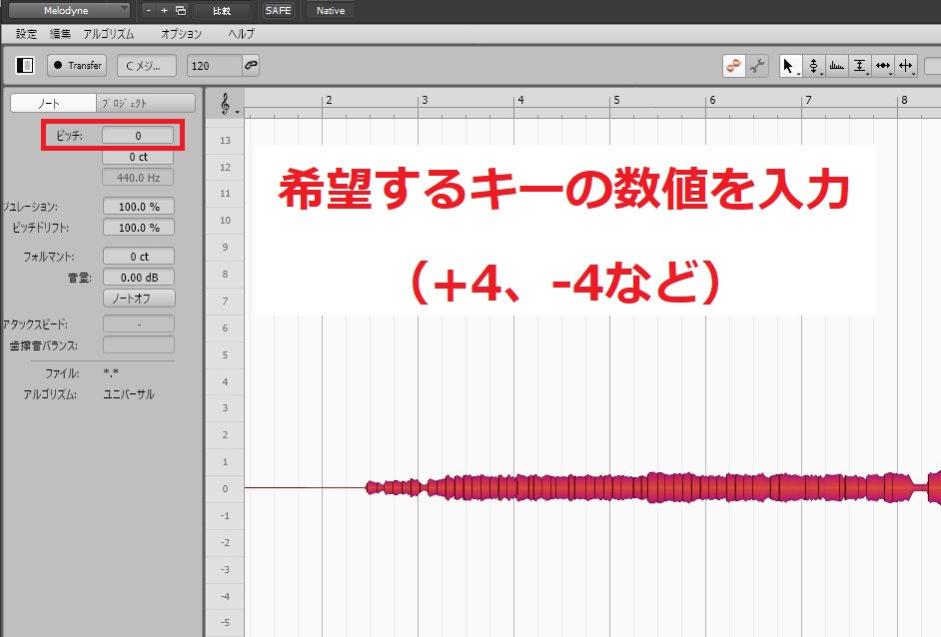941x637 pixels.
Task: Toggle the tempo link chain icon
Action: pyautogui.click(x=251, y=66)
